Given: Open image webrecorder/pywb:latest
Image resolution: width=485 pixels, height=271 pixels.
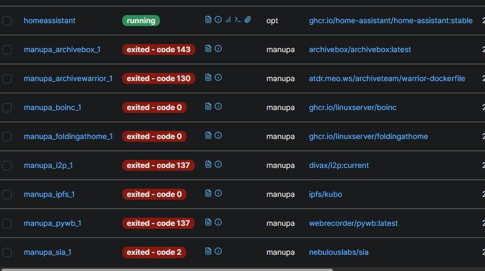Looking at the screenshot, I should pos(353,224).
